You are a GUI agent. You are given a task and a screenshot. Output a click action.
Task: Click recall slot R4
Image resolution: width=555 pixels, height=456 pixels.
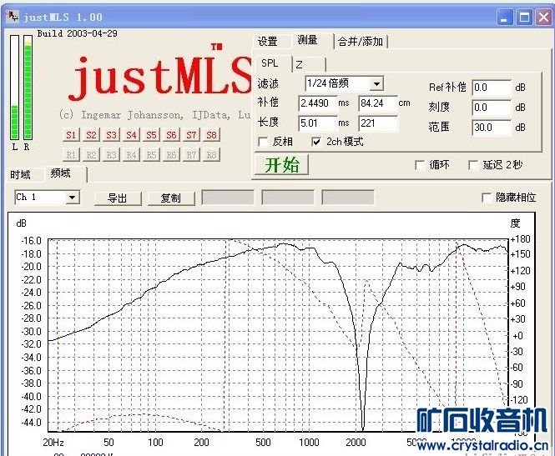coord(131,155)
